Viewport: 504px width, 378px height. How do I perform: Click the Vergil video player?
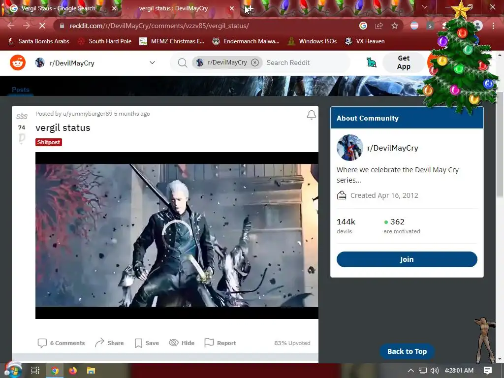pos(177,235)
